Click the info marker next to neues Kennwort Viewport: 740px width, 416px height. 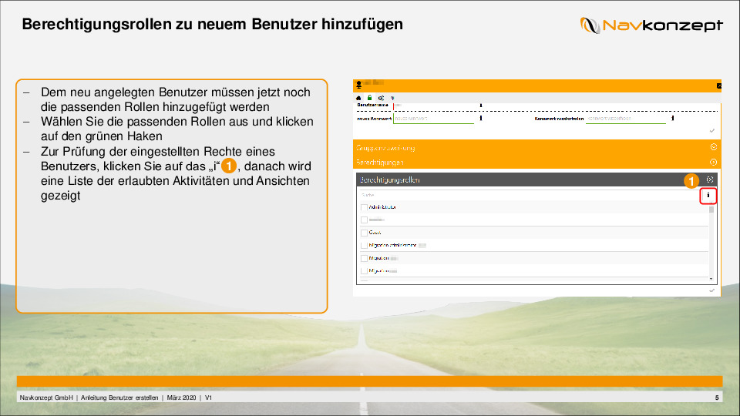coord(481,119)
